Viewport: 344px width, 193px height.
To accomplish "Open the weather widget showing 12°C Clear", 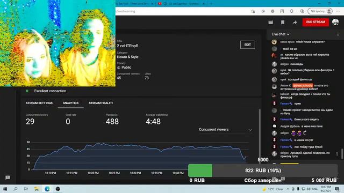I will [273, 189].
